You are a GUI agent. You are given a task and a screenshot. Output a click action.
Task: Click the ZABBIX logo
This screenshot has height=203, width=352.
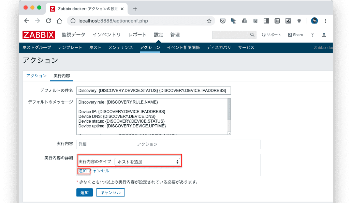[x=39, y=35]
